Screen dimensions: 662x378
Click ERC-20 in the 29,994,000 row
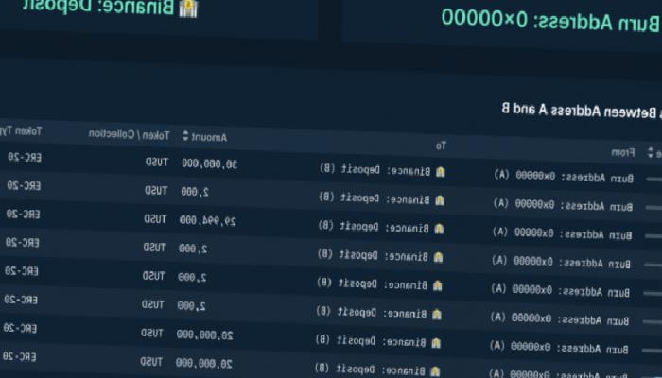click(x=24, y=215)
